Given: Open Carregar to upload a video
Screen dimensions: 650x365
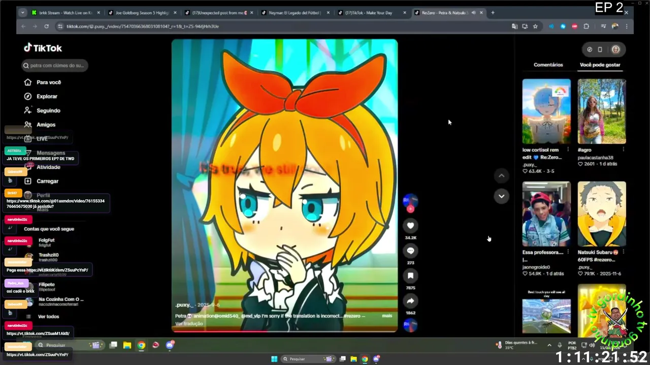Looking at the screenshot, I should pyautogui.click(x=41, y=181).
